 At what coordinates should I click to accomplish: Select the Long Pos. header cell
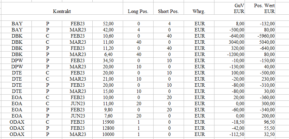[138, 12]
